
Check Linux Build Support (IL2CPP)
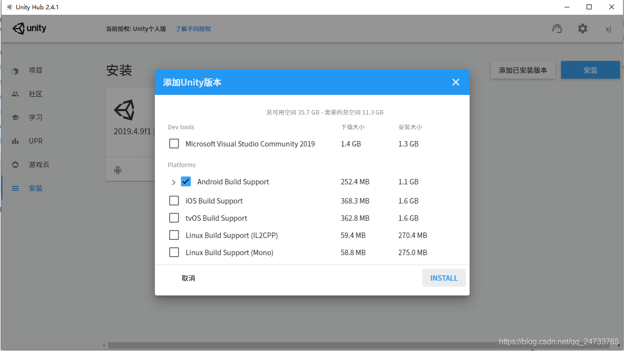174,235
